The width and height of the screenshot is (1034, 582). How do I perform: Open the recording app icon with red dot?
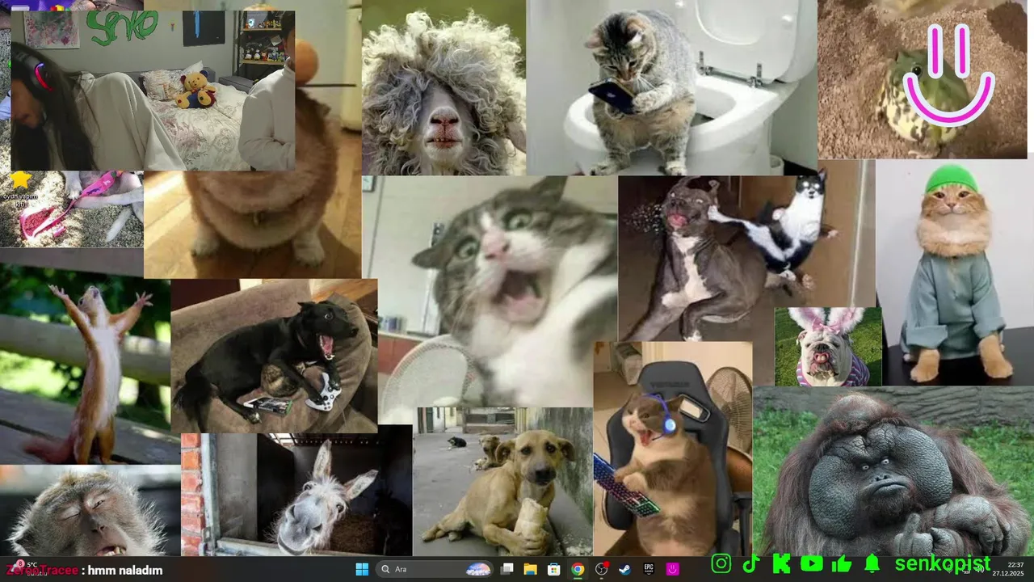point(602,569)
